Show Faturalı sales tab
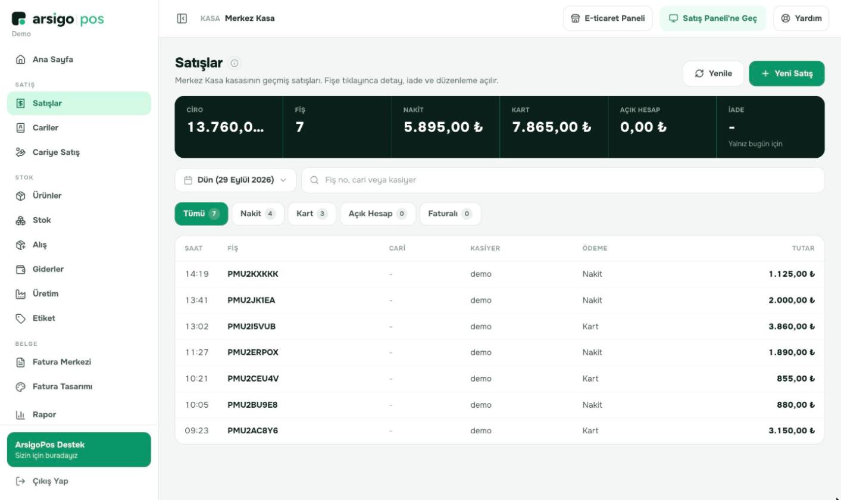The width and height of the screenshot is (841, 500). tap(450, 214)
